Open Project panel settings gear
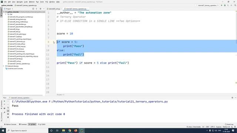237x133 pixels. [x=40, y=9]
